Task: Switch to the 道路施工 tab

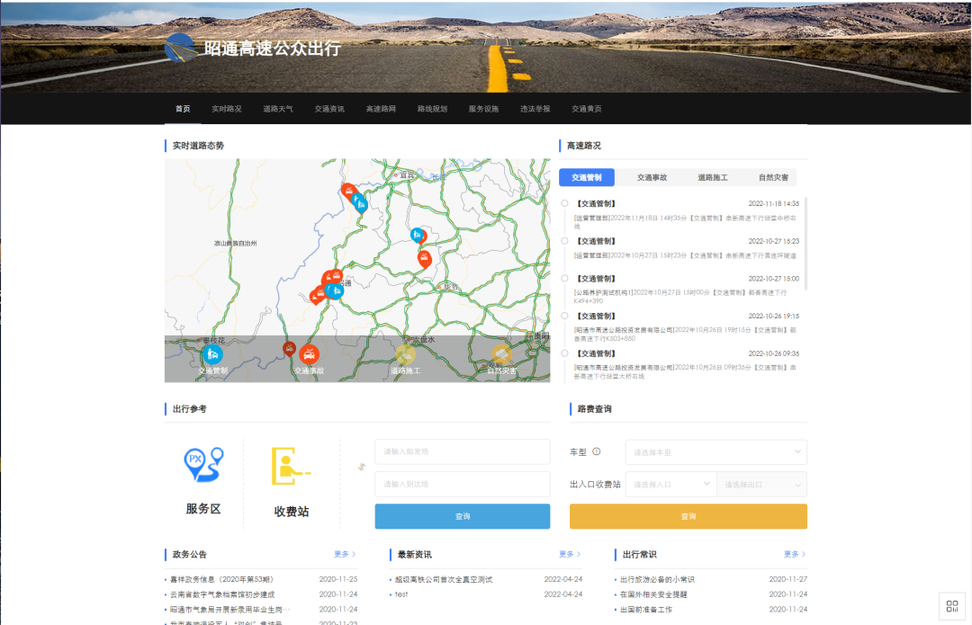Action: [712, 177]
